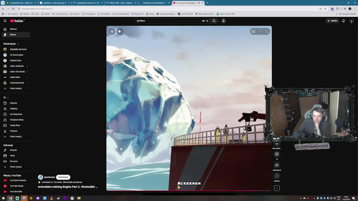The width and height of the screenshot is (358, 201).
Task: Subscribe with the Subskrybuj button
Action: [x=63, y=177]
